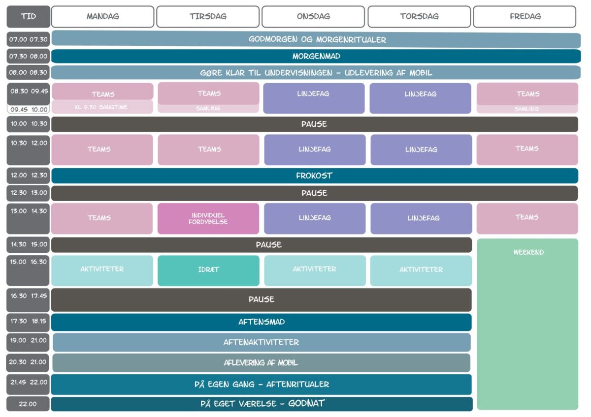
Task: Select ONSDAG's LINJEFAG block at 13.00
Action: 315,219
